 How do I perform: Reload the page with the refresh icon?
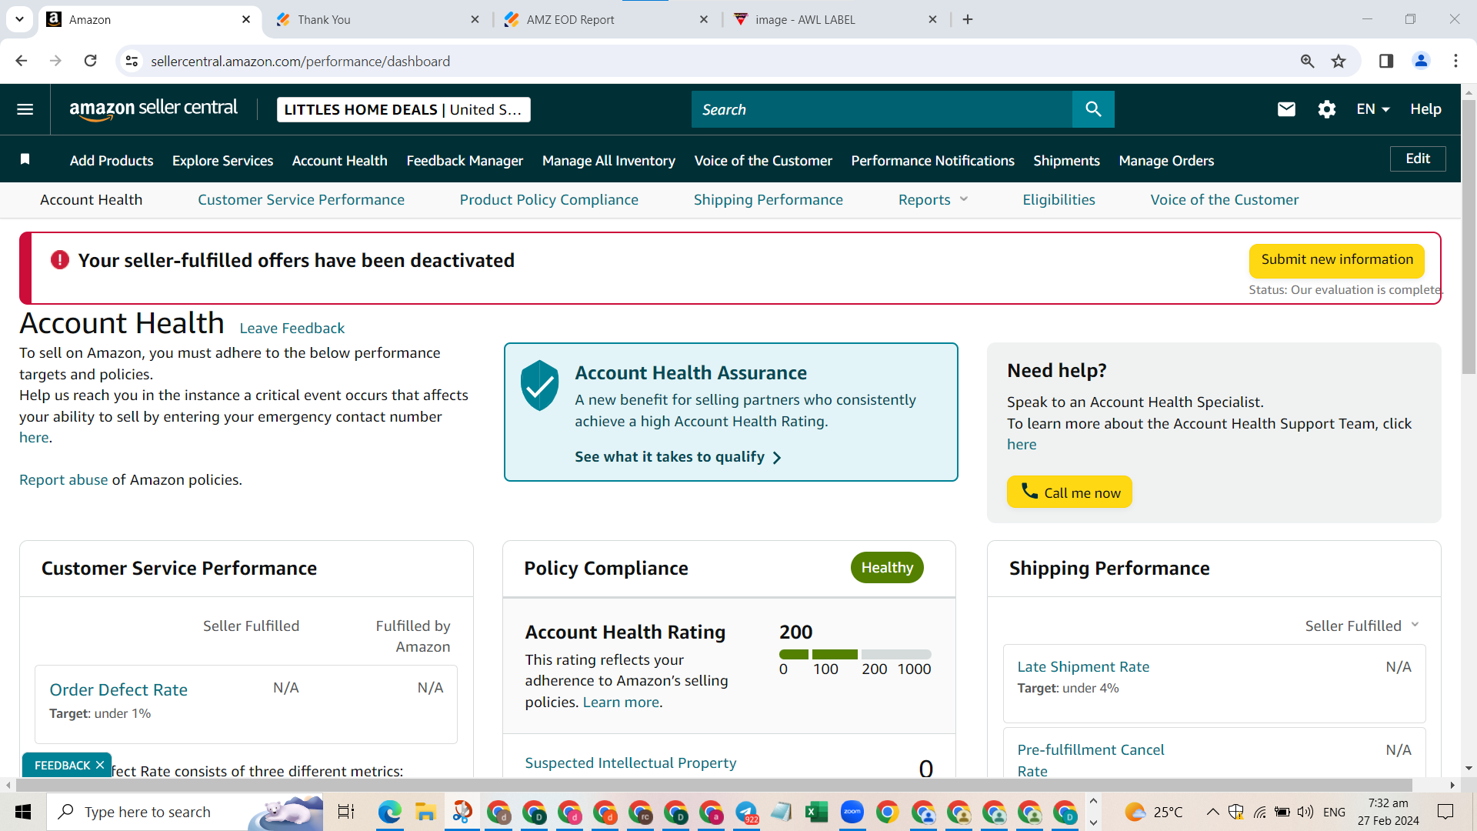point(91,61)
